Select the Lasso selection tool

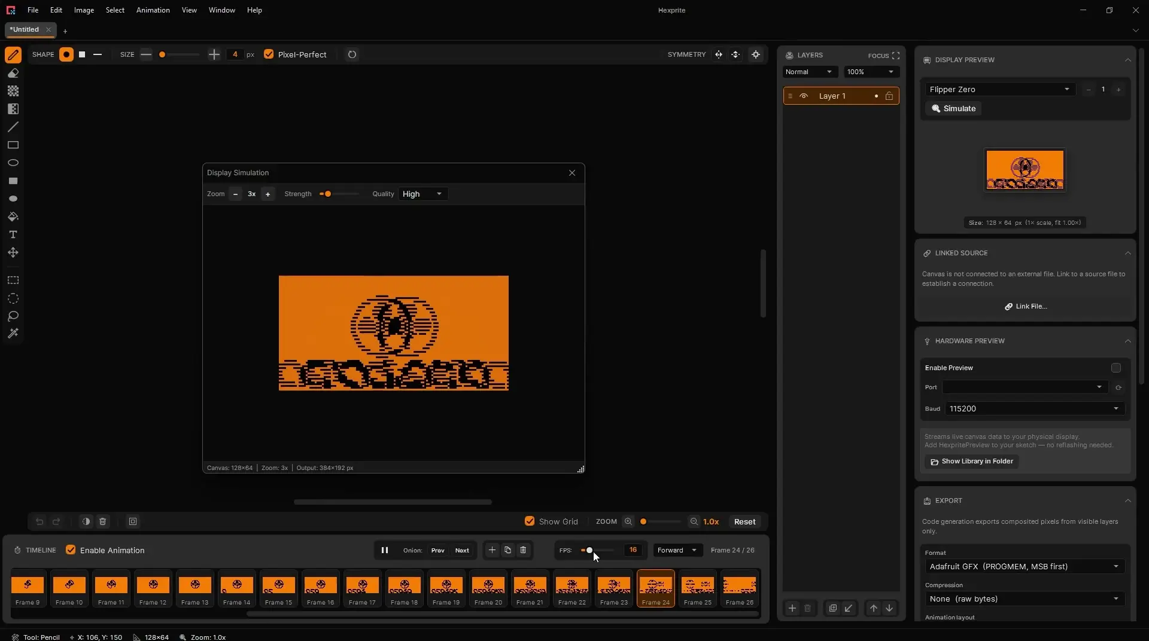[13, 316]
